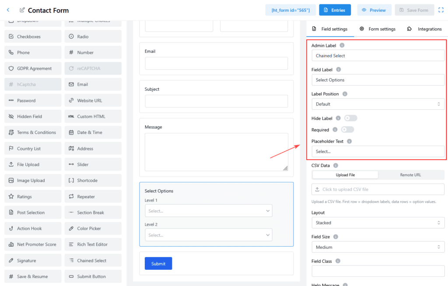Open the Integrations tab
This screenshot has height=286, width=448.
pos(424,29)
